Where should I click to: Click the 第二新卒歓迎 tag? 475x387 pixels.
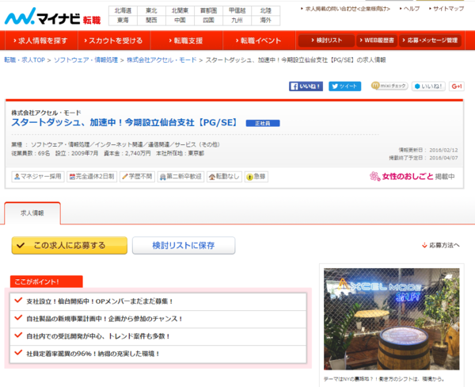click(x=180, y=177)
